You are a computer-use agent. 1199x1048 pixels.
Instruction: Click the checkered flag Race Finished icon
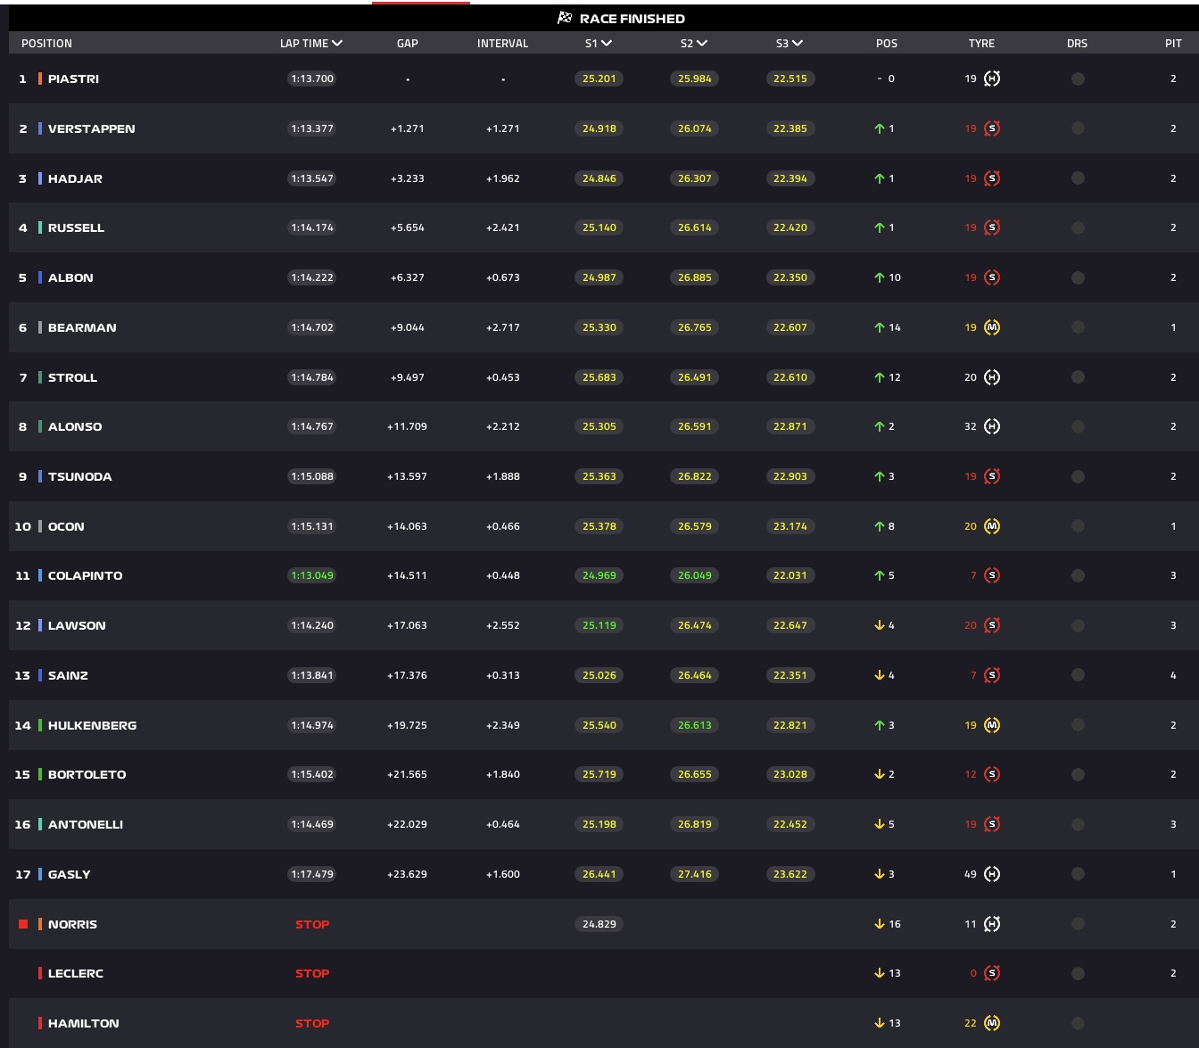pos(564,18)
